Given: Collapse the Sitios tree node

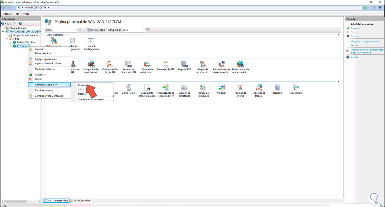Looking at the screenshot, I should [x=7, y=39].
